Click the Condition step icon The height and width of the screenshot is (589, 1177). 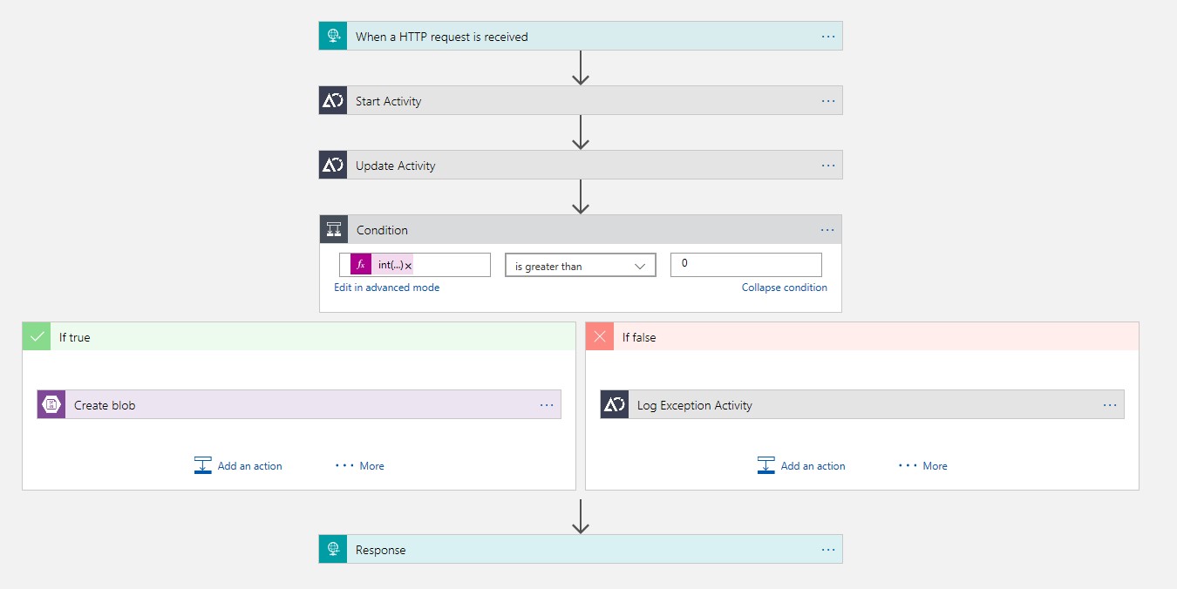[334, 230]
